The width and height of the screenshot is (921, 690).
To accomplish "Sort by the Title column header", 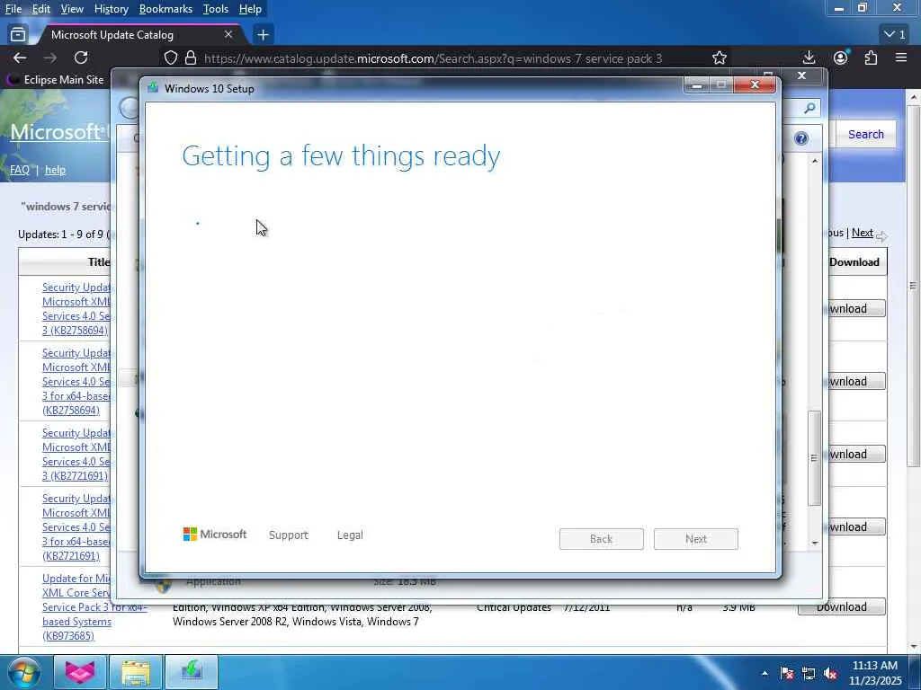I will pyautogui.click(x=99, y=262).
